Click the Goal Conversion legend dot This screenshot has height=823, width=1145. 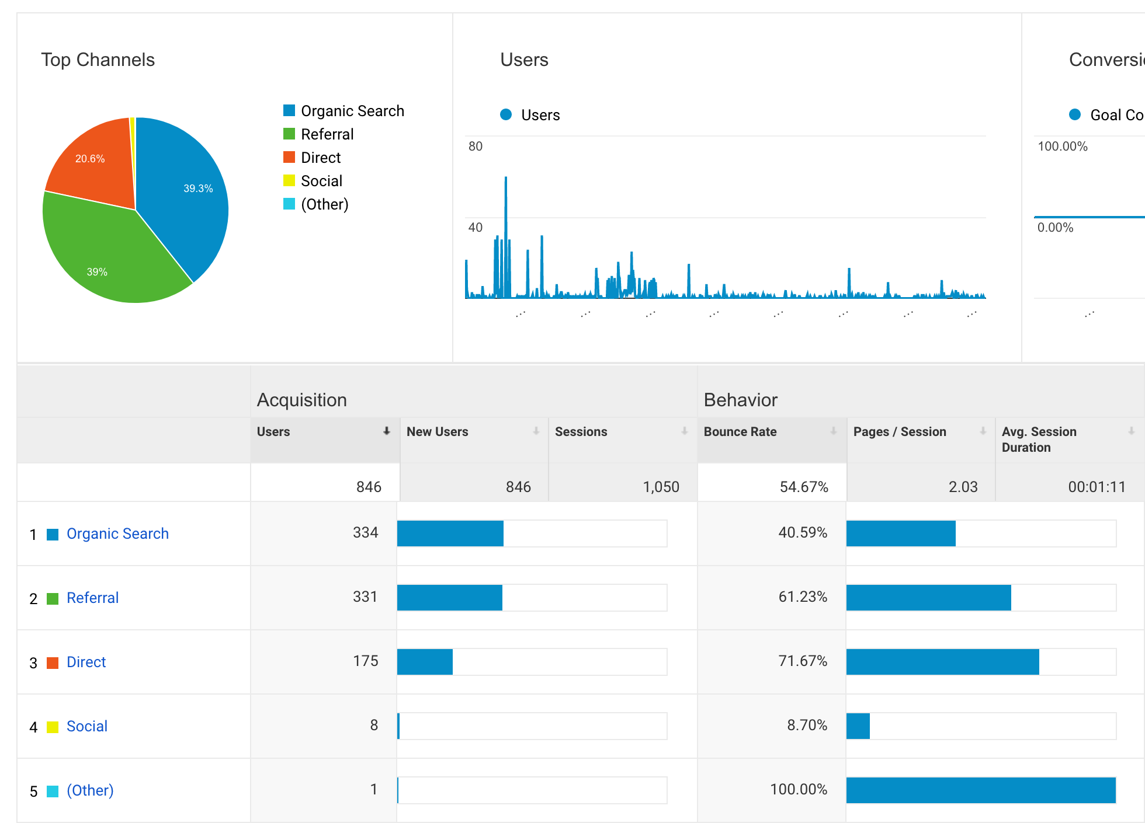point(1075,114)
